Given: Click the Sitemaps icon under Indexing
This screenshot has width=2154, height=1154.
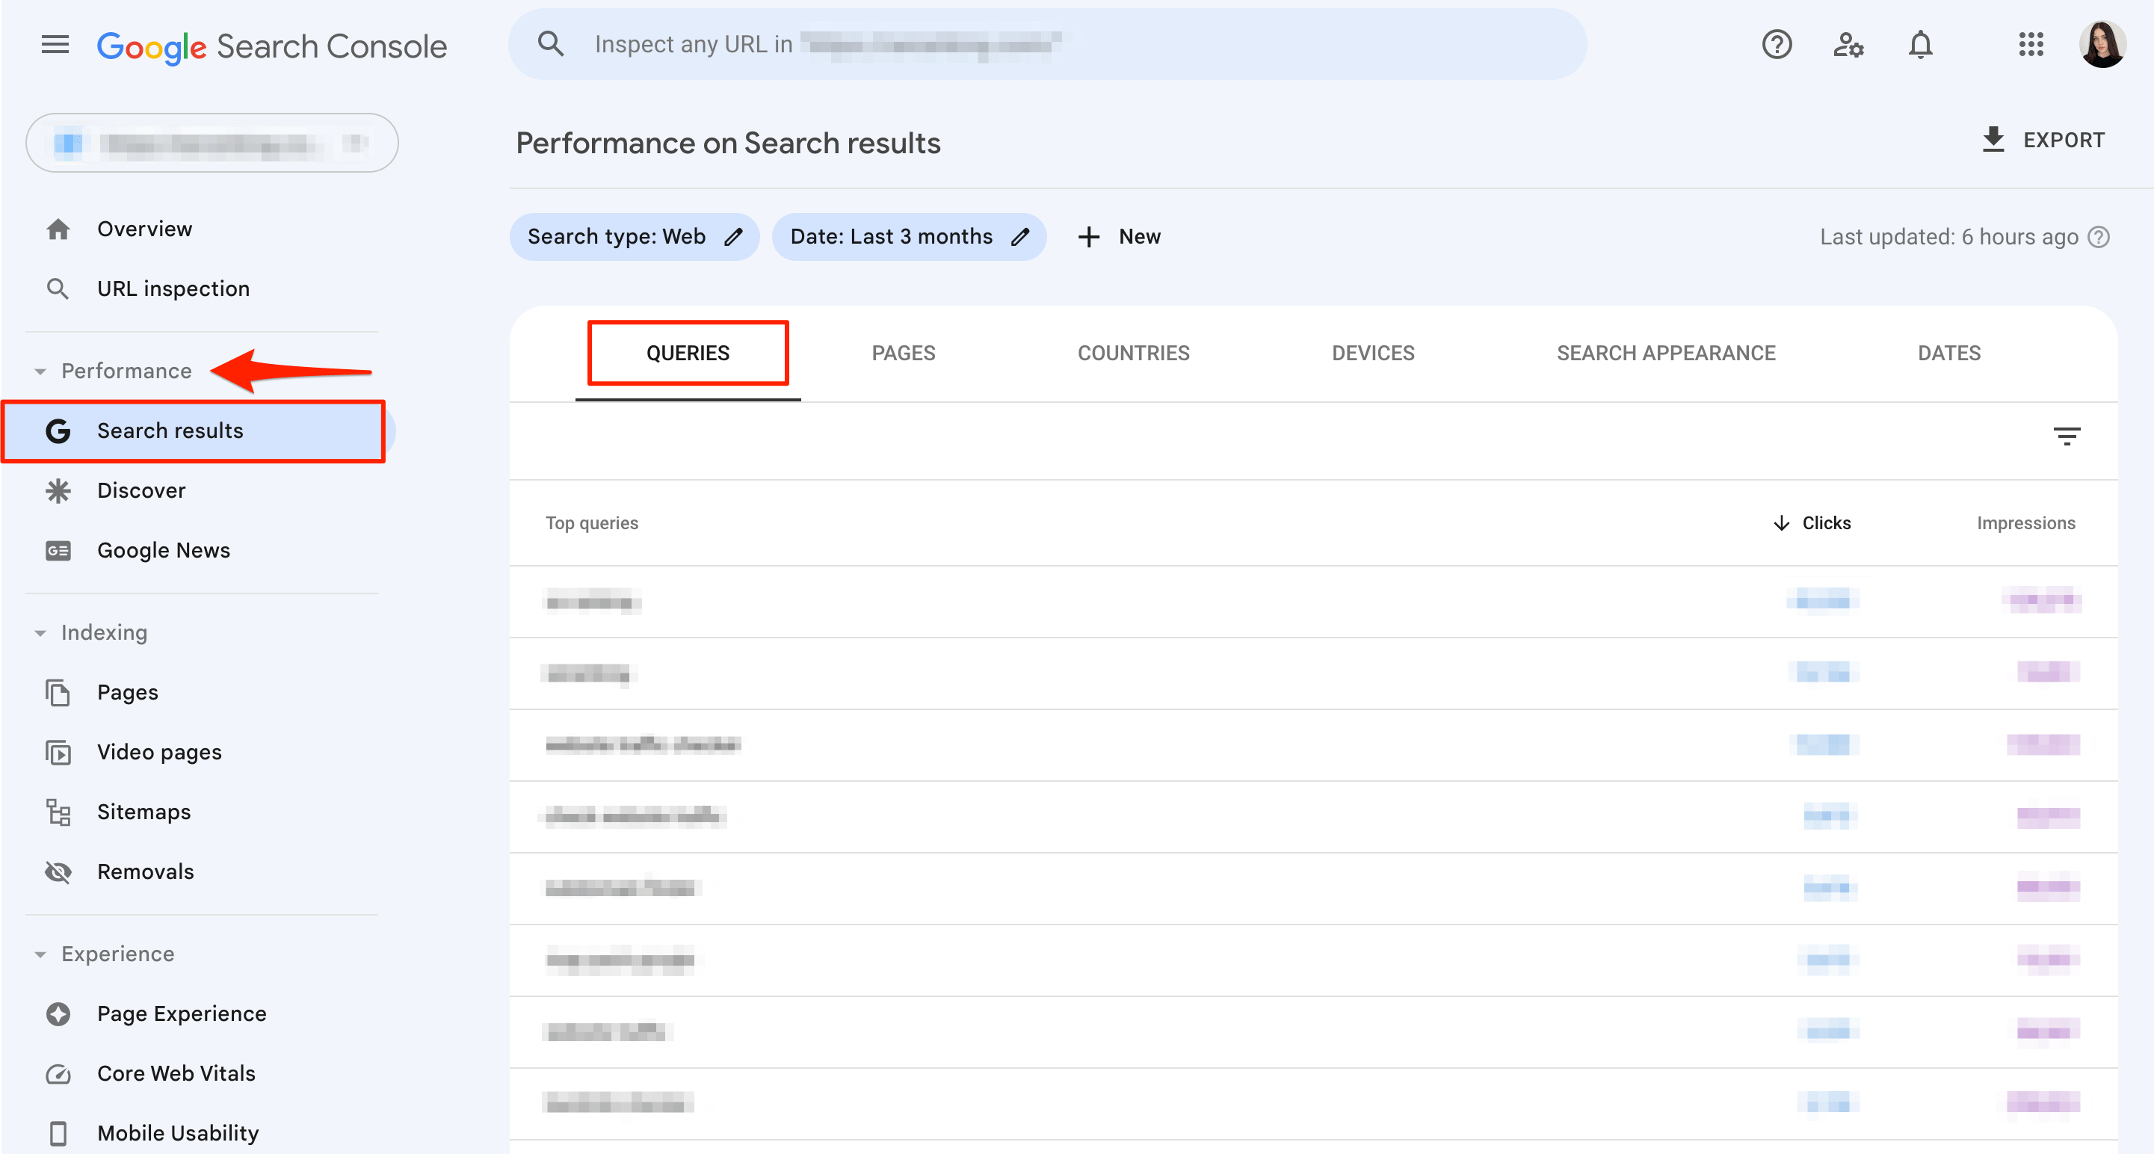Looking at the screenshot, I should tap(58, 811).
